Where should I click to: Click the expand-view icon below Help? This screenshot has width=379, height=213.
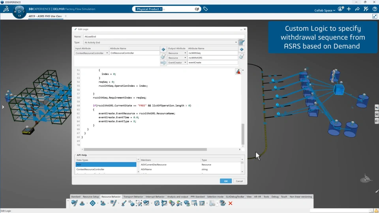[x=375, y=16]
